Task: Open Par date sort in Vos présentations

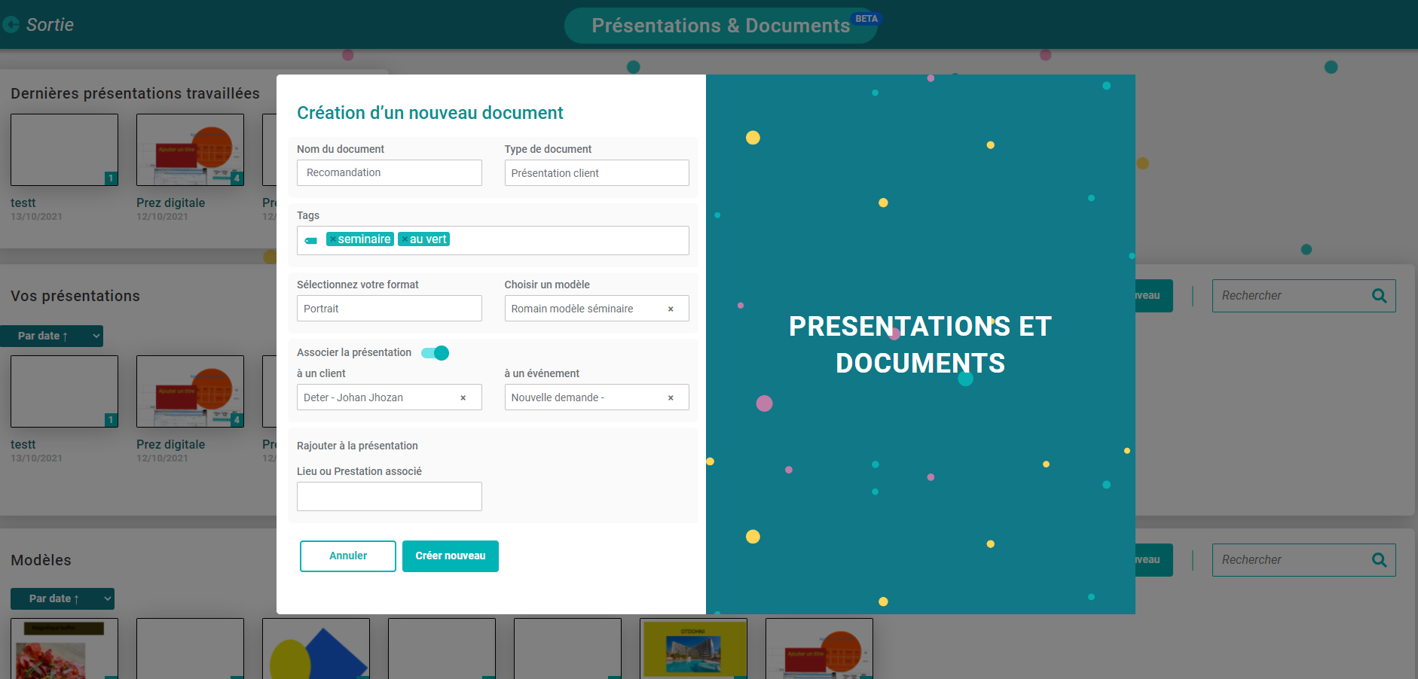Action: tap(51, 336)
